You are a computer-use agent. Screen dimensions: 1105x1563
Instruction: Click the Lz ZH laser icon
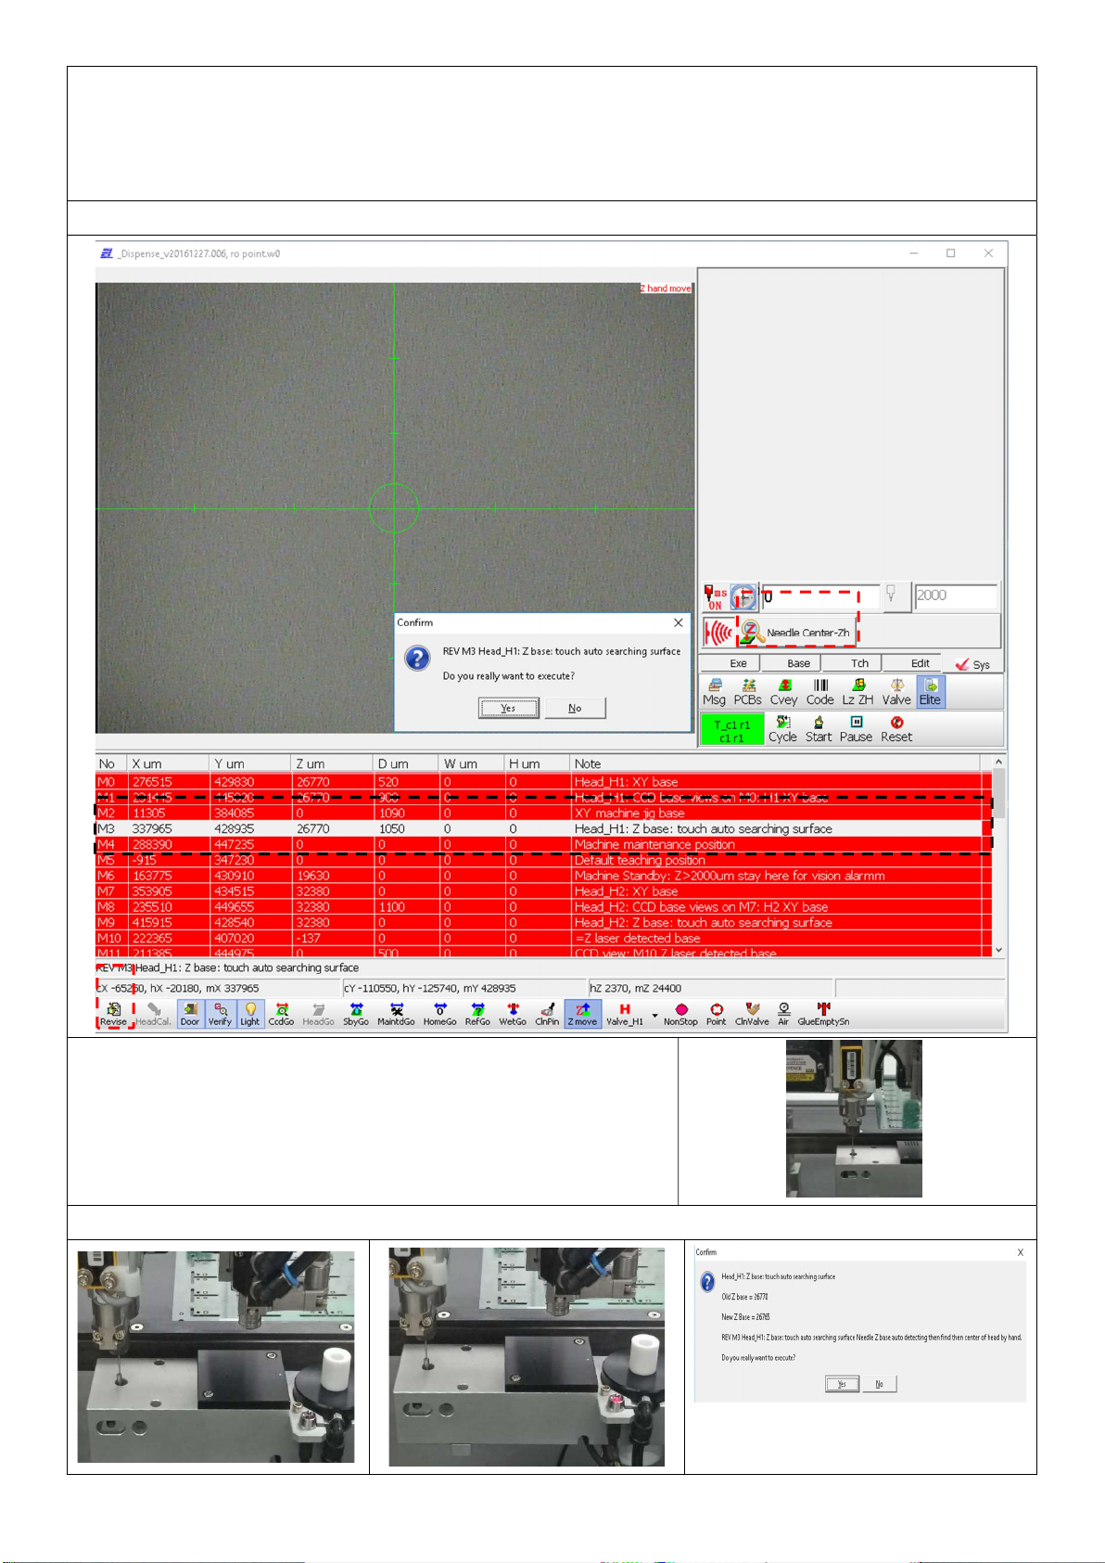point(857,691)
